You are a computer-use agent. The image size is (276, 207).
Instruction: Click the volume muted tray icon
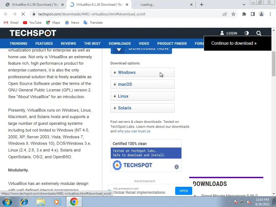(249, 202)
